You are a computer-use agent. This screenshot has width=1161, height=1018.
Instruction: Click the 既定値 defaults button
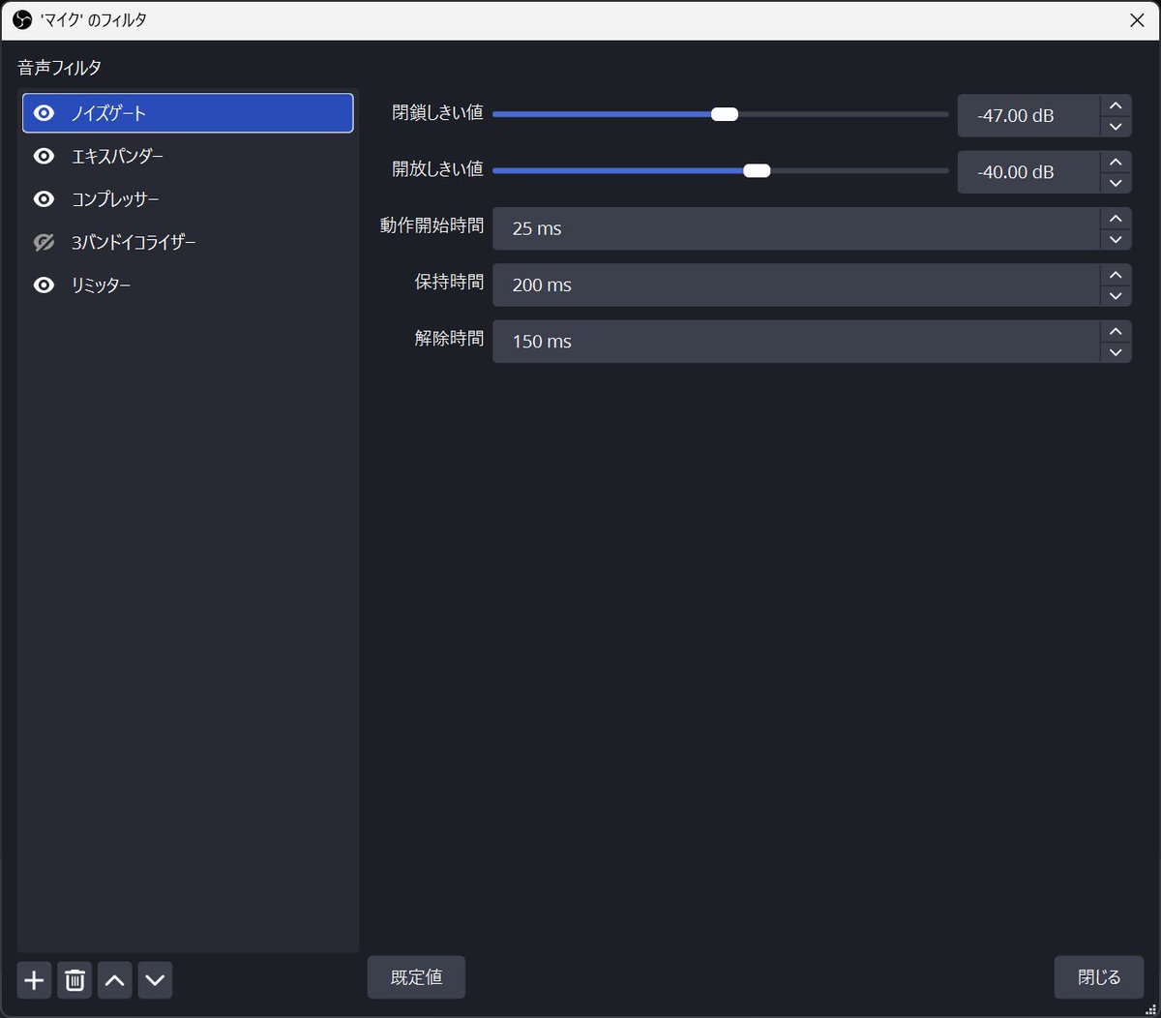[416, 976]
